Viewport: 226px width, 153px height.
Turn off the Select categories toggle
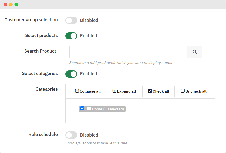(x=71, y=74)
